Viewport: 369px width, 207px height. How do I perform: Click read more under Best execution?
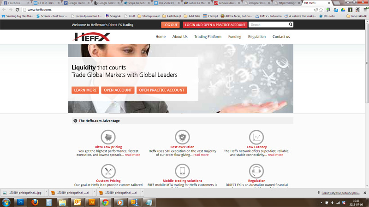tap(201, 155)
